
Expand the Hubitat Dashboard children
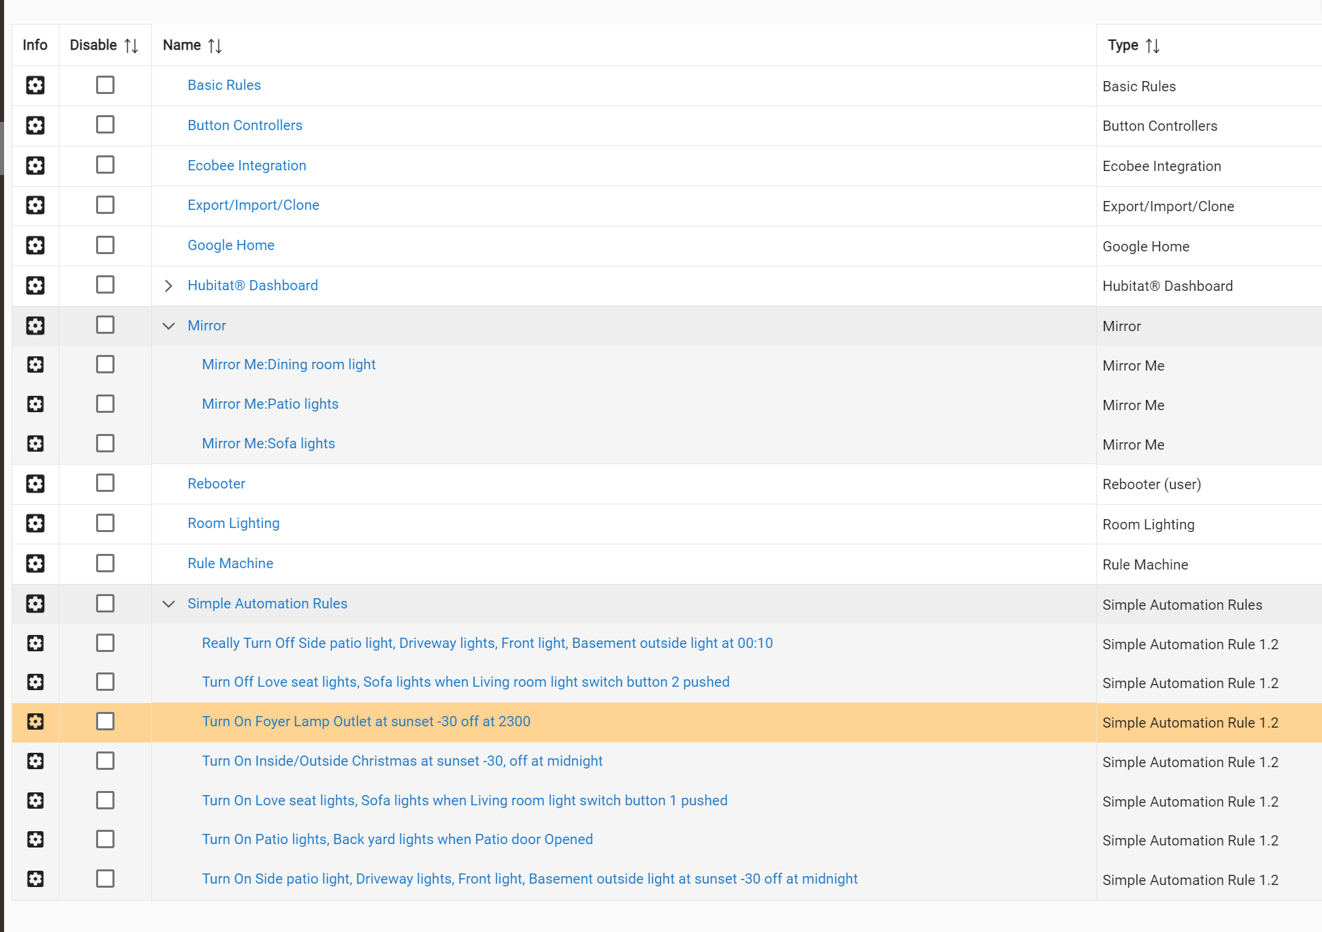click(168, 285)
